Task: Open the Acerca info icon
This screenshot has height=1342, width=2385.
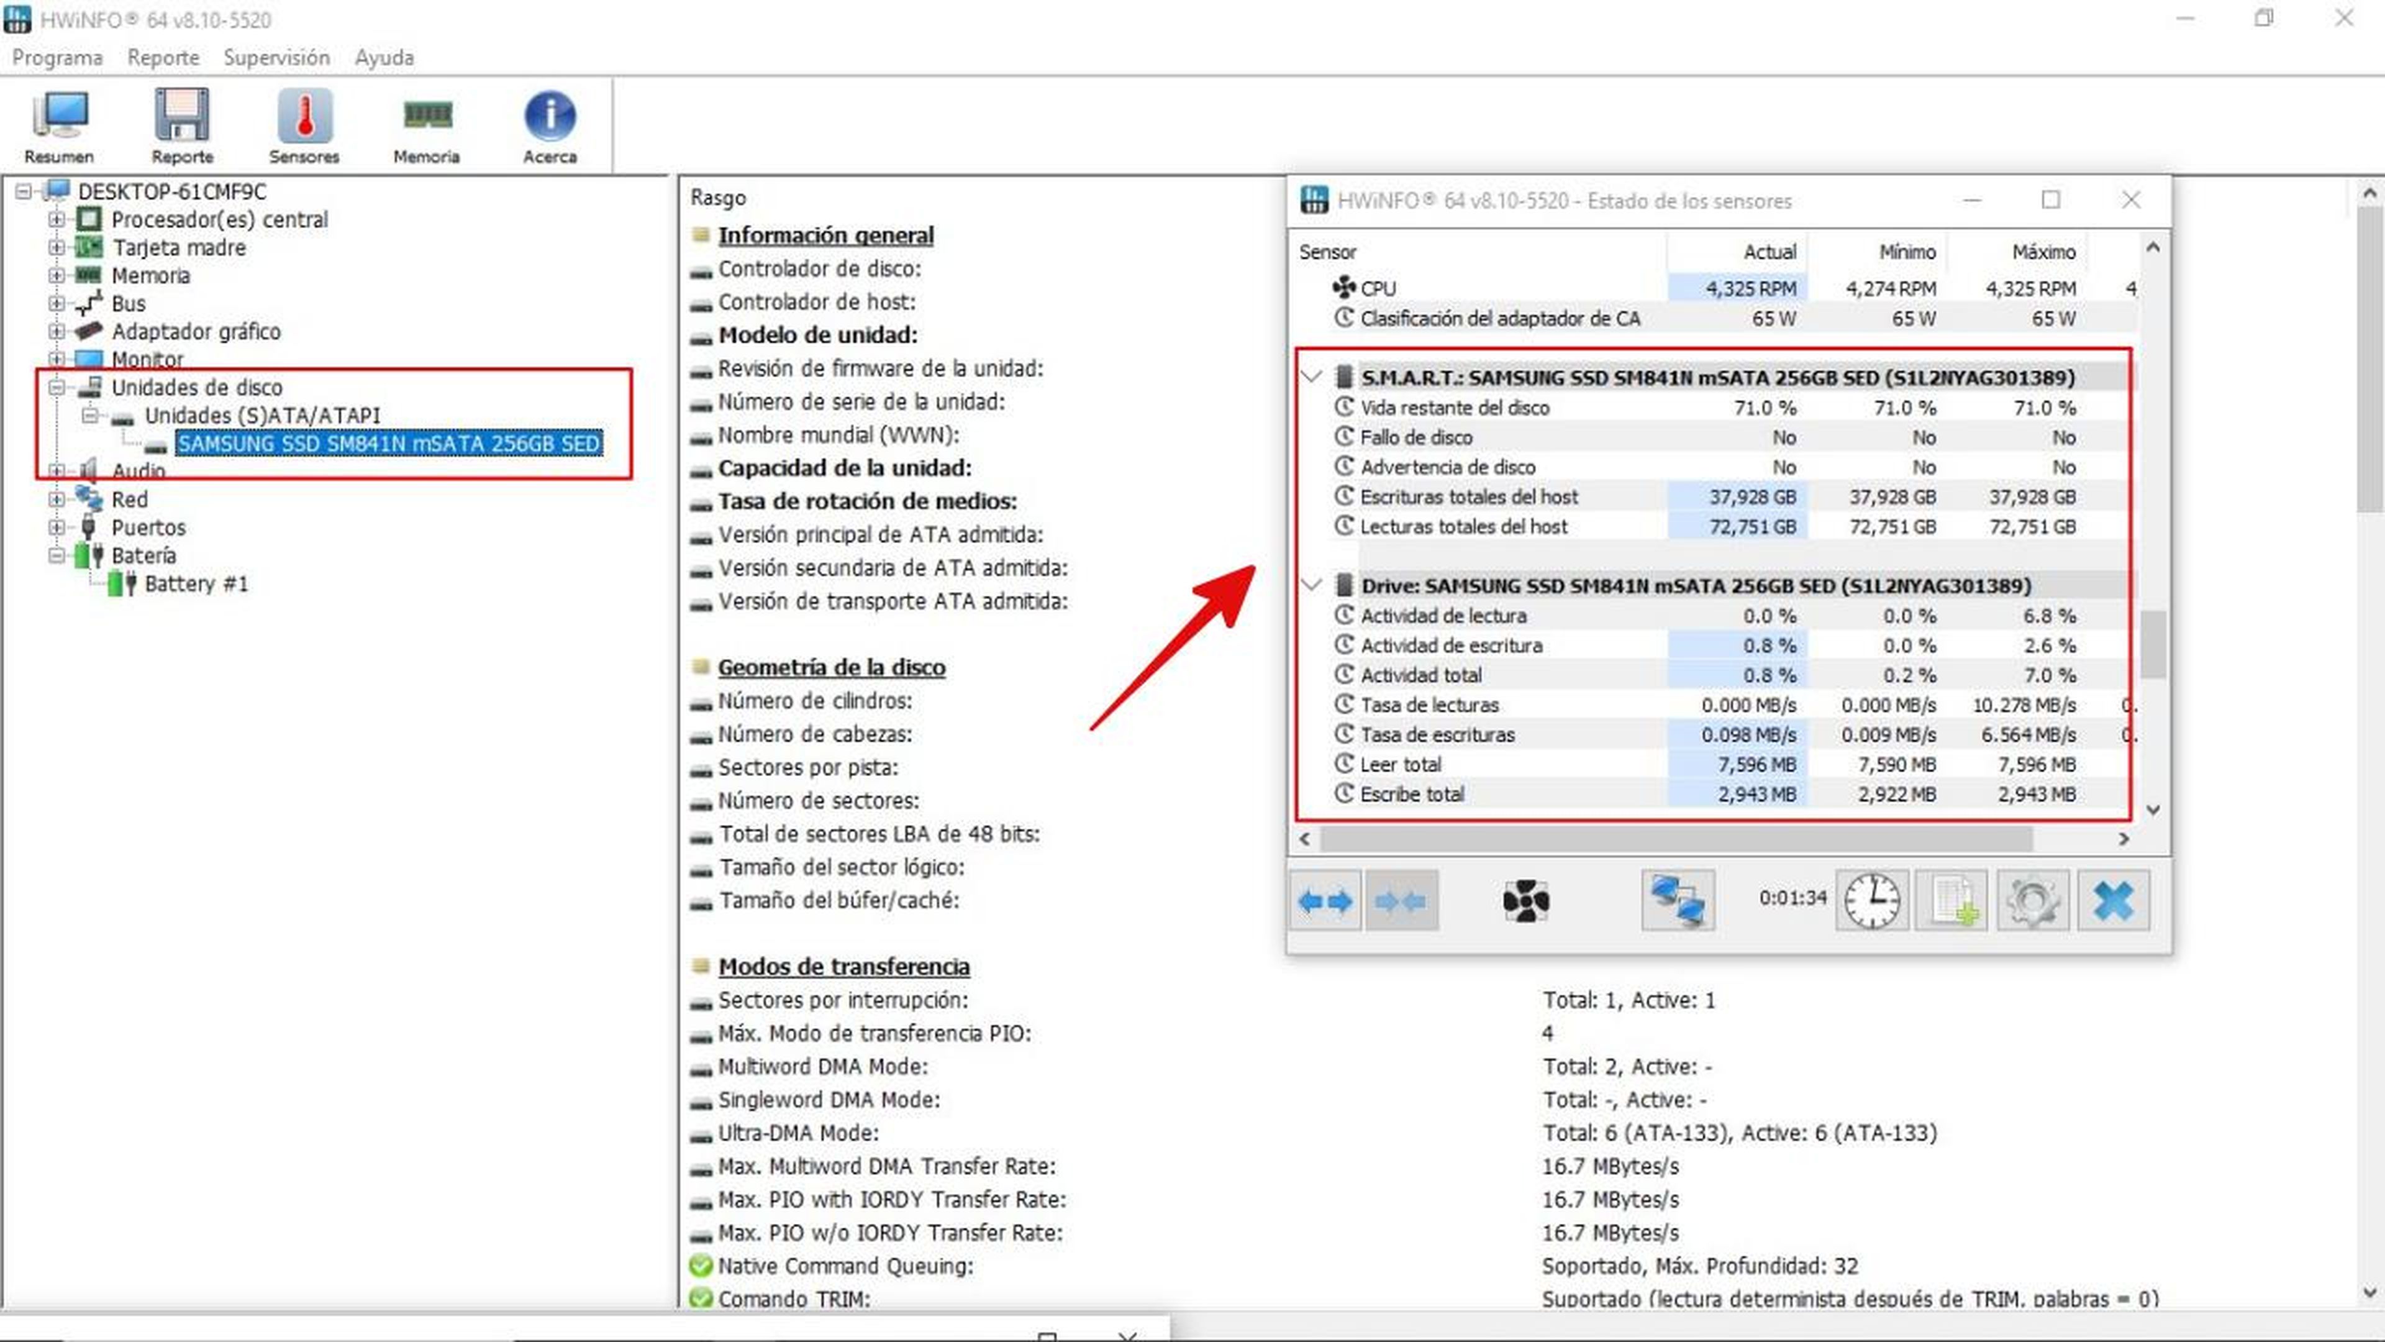Action: pyautogui.click(x=550, y=126)
